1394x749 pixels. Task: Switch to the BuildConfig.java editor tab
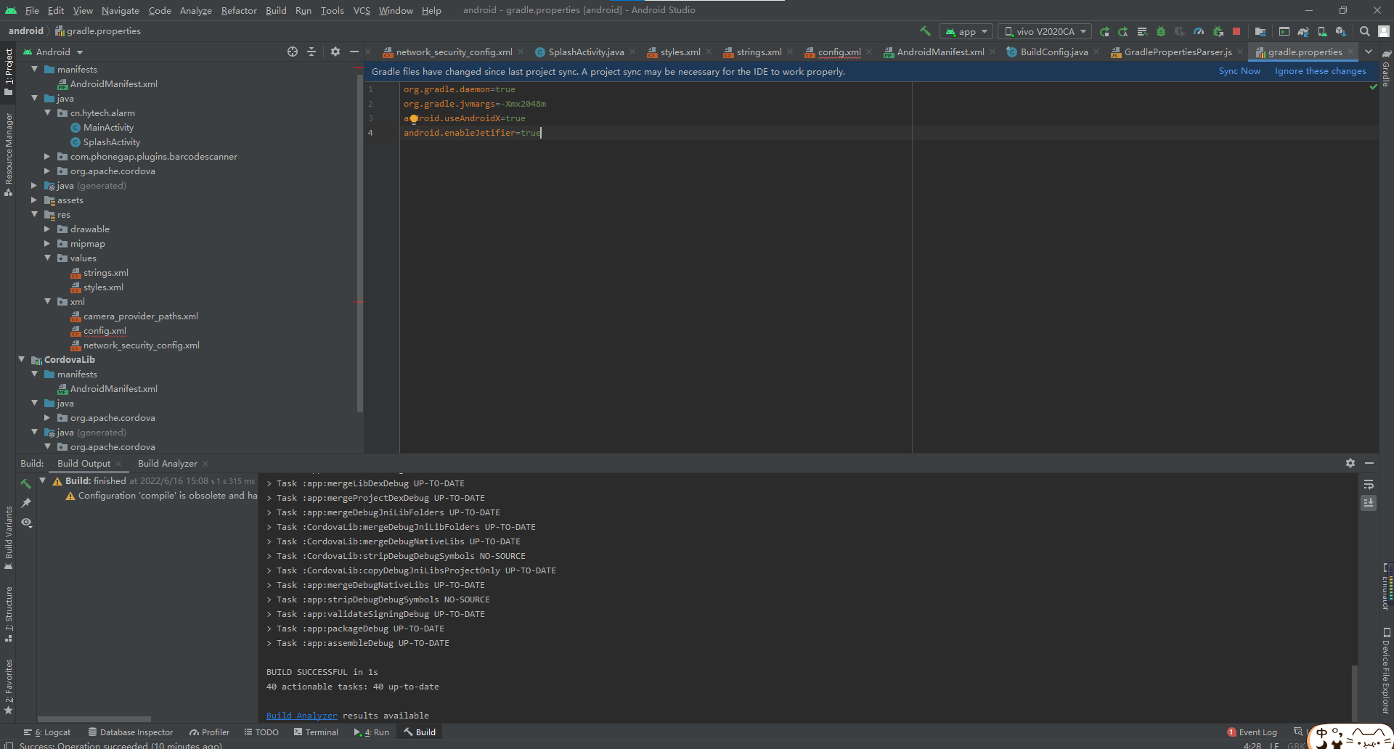click(x=1053, y=52)
